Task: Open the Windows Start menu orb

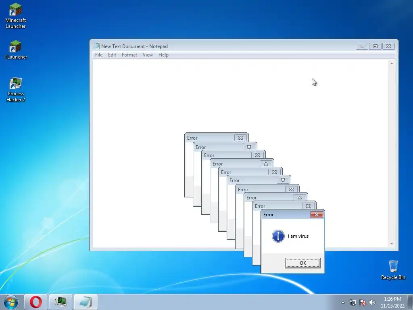Action: click(x=11, y=302)
